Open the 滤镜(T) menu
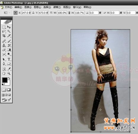138x134 pixels. click(57, 7)
